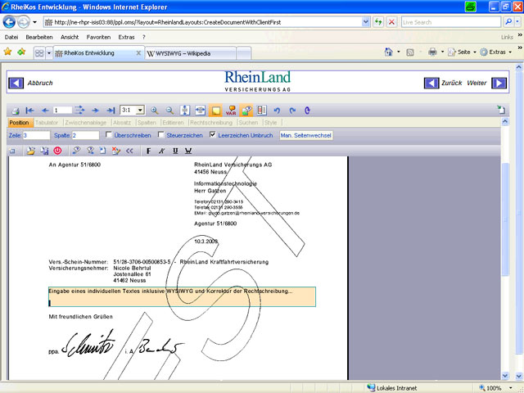Go to next page arrow
524x393 pixels.
pos(95,111)
